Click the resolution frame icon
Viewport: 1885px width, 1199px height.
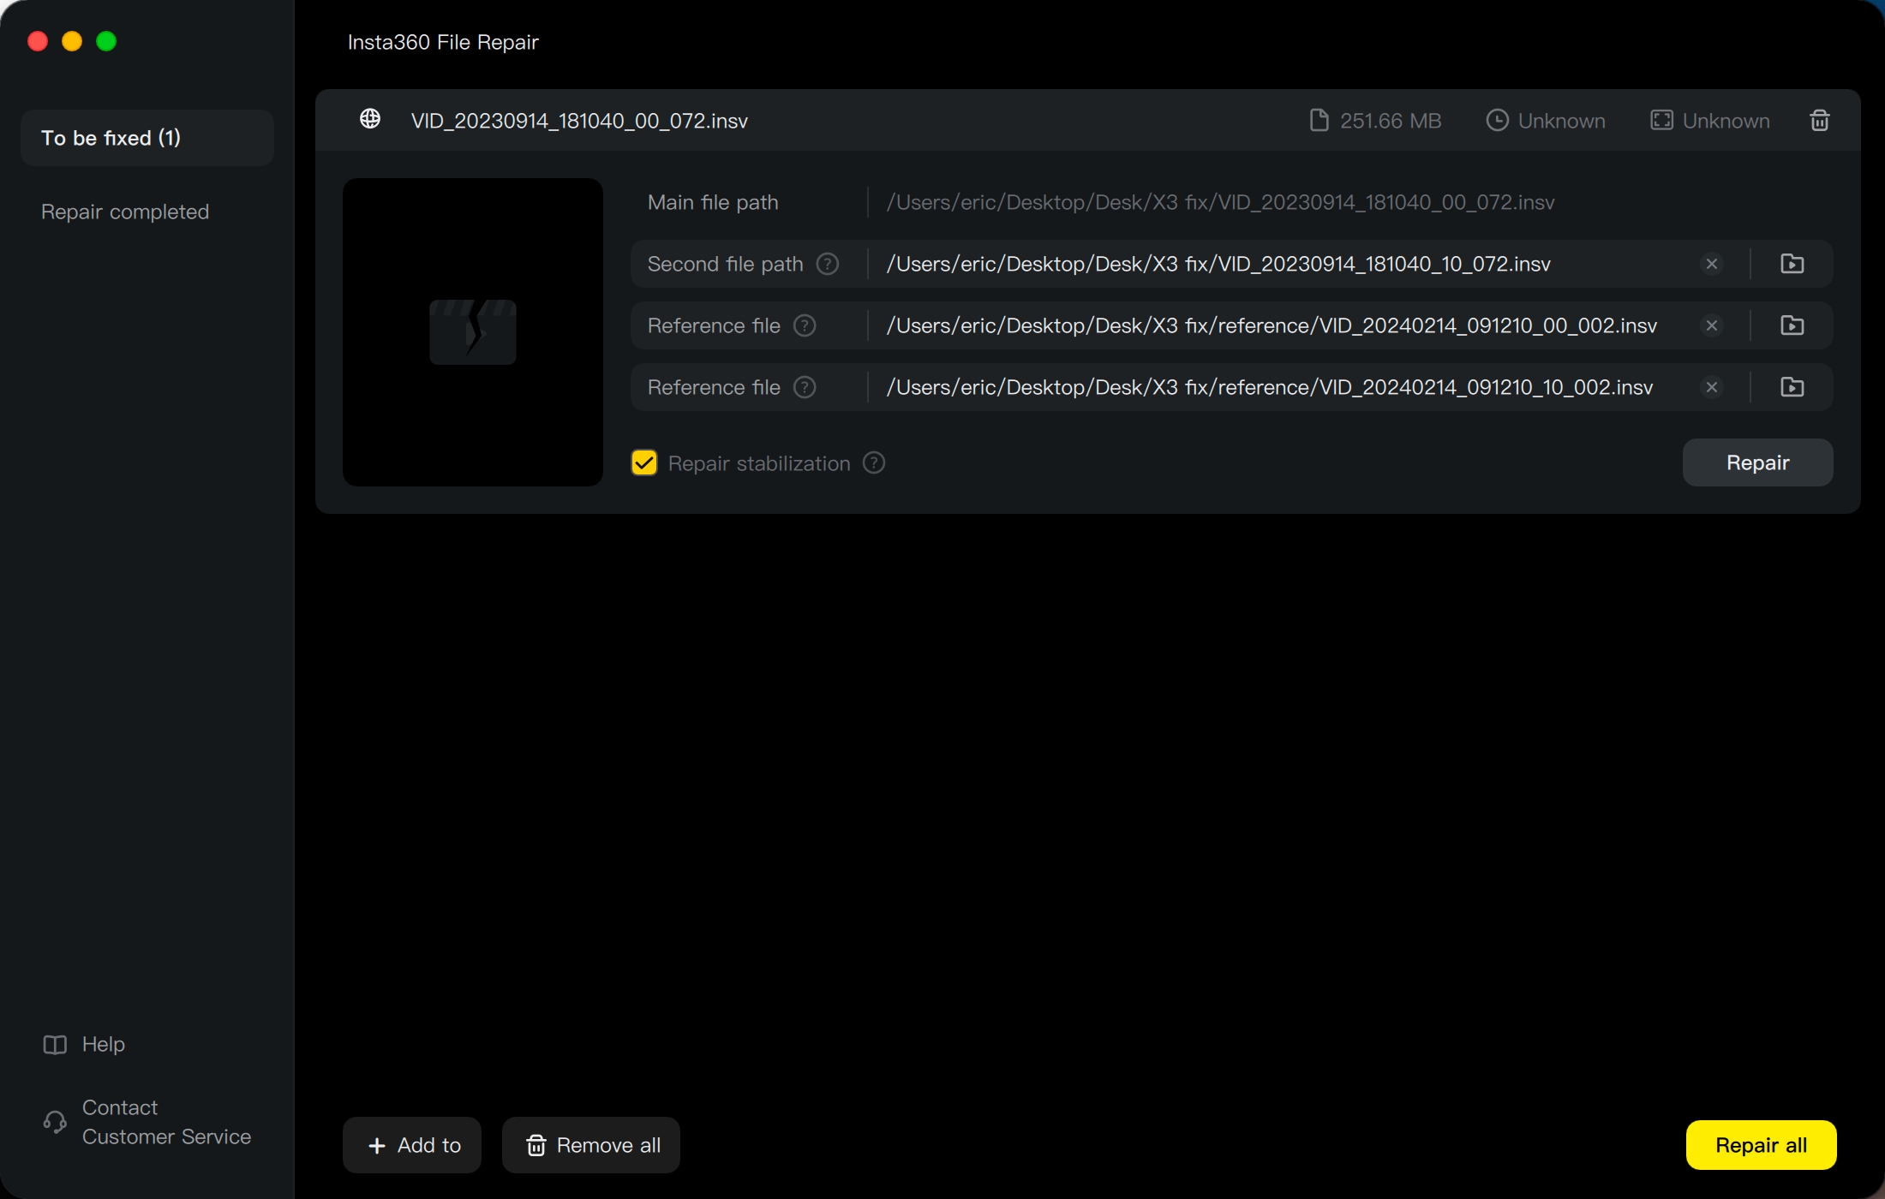pyautogui.click(x=1661, y=121)
